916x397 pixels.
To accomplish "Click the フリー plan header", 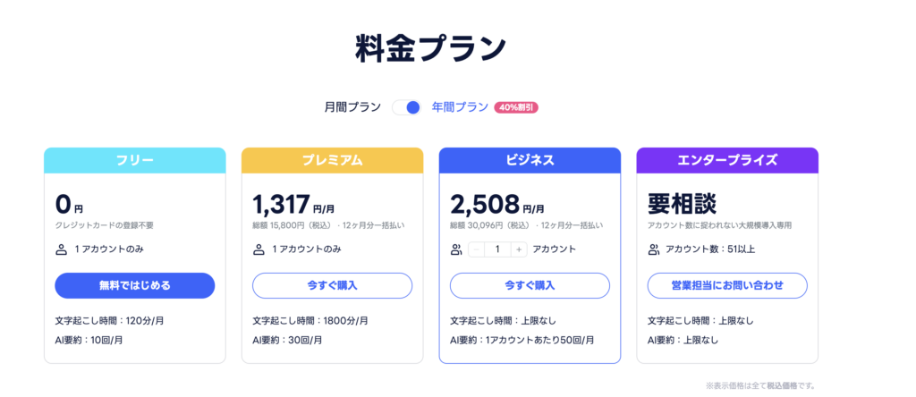I will click(x=134, y=160).
